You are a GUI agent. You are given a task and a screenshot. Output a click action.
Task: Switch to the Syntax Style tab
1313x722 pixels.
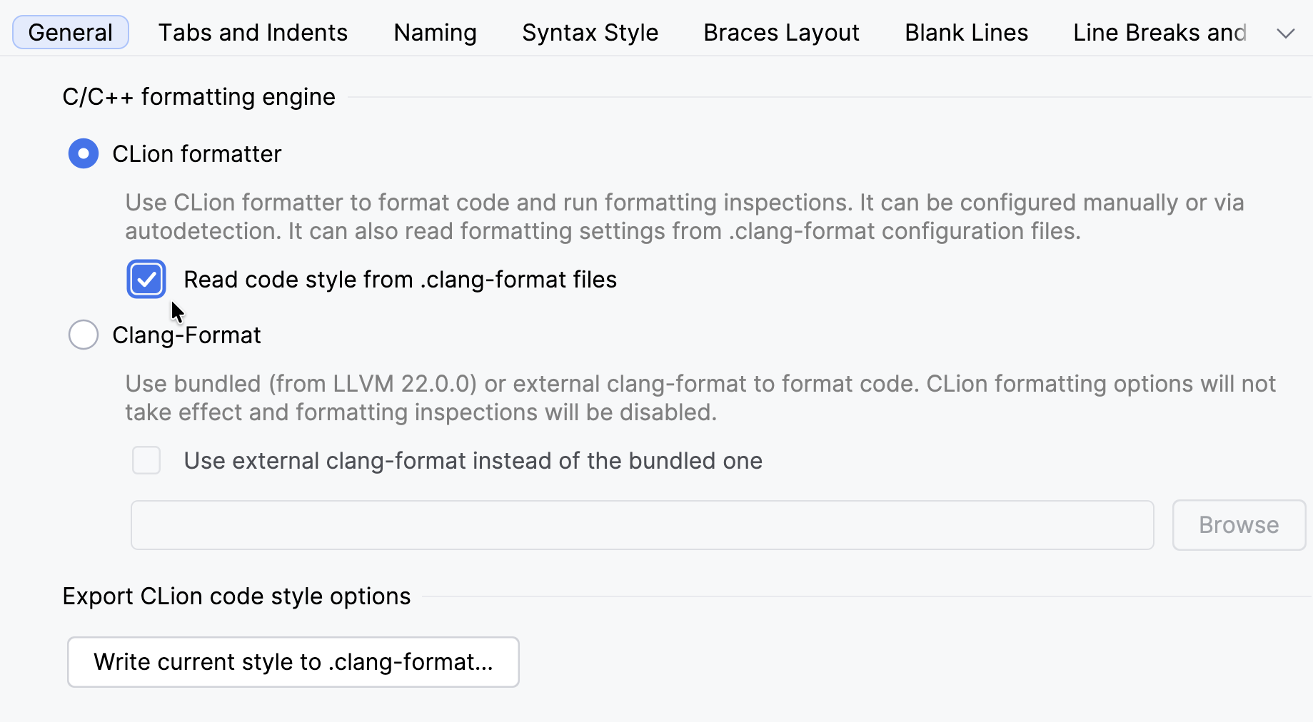pos(590,33)
